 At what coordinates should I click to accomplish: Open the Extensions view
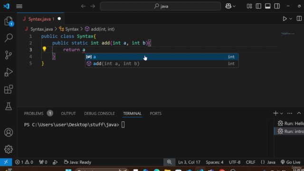tap(9, 89)
